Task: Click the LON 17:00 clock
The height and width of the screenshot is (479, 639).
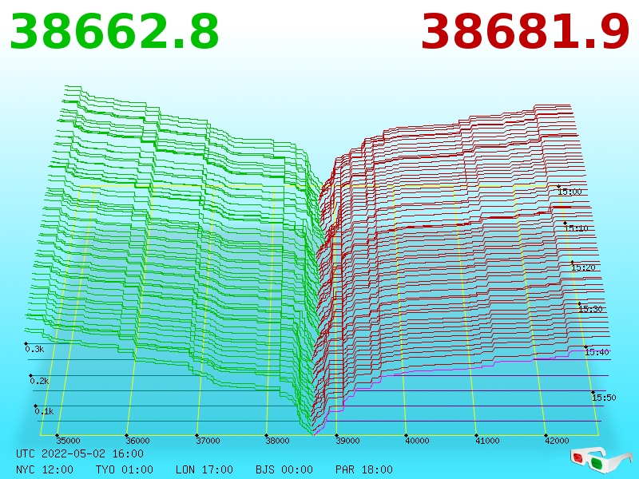Action: (204, 469)
